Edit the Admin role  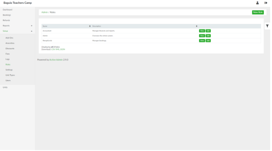click(208, 36)
